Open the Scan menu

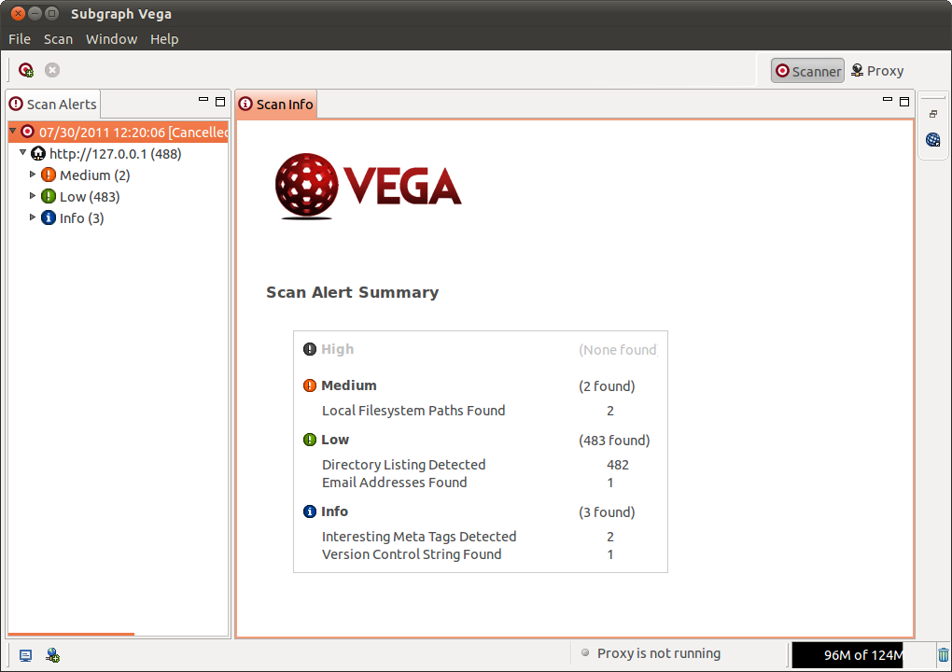pyautogui.click(x=58, y=39)
